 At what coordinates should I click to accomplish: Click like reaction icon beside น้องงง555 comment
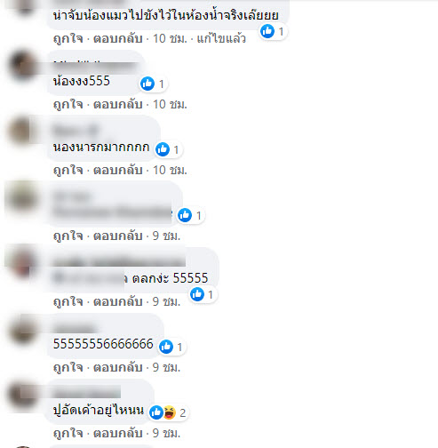coord(147,84)
